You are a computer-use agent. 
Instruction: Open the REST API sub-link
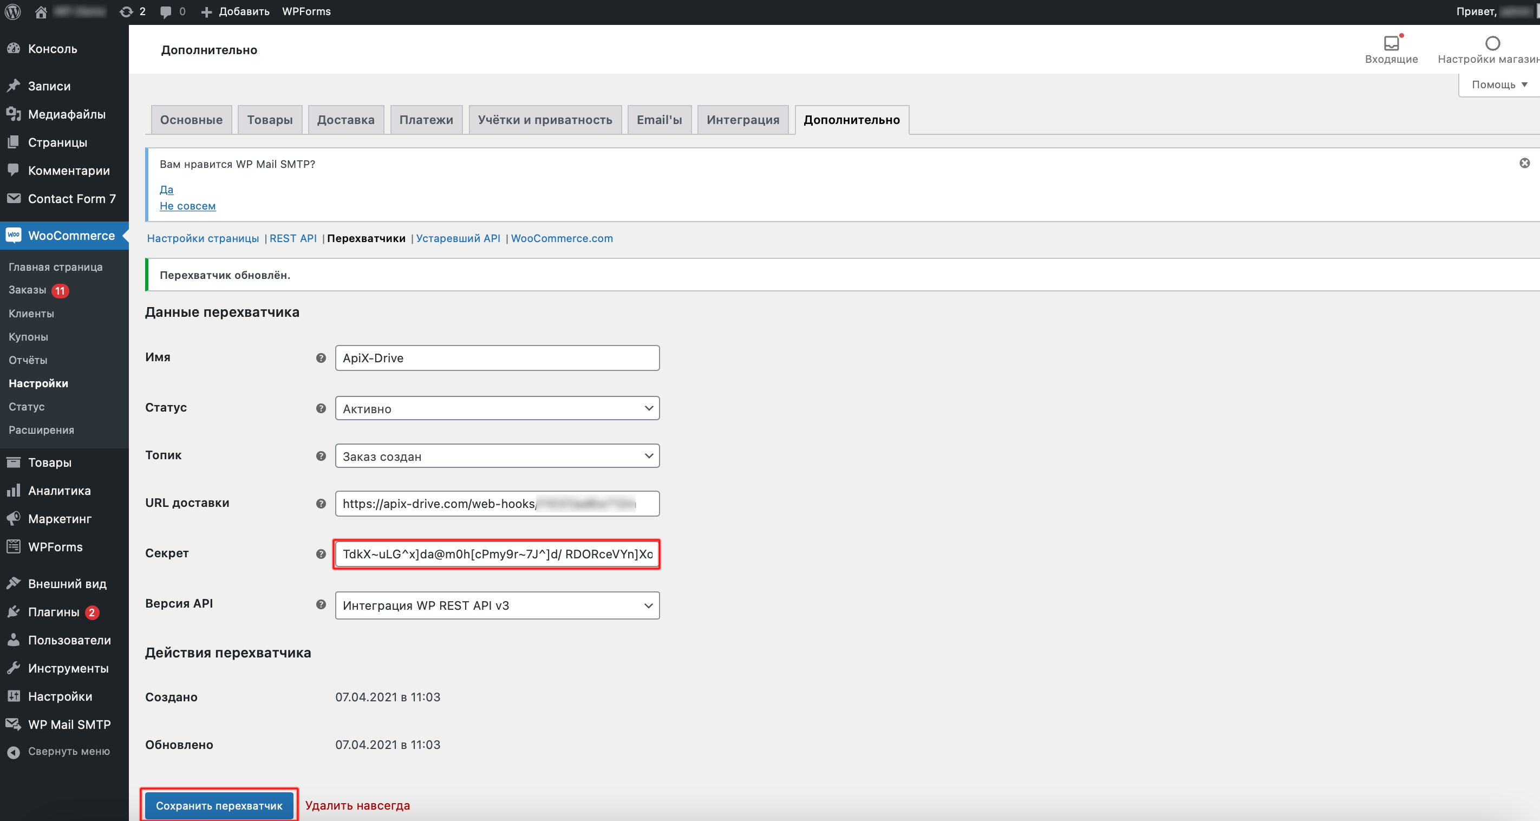click(293, 238)
